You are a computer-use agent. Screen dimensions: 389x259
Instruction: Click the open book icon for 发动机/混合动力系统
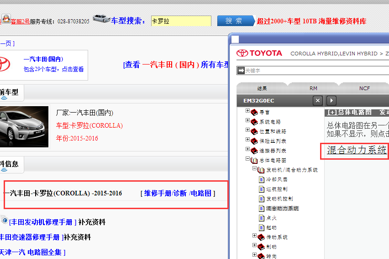(261, 170)
